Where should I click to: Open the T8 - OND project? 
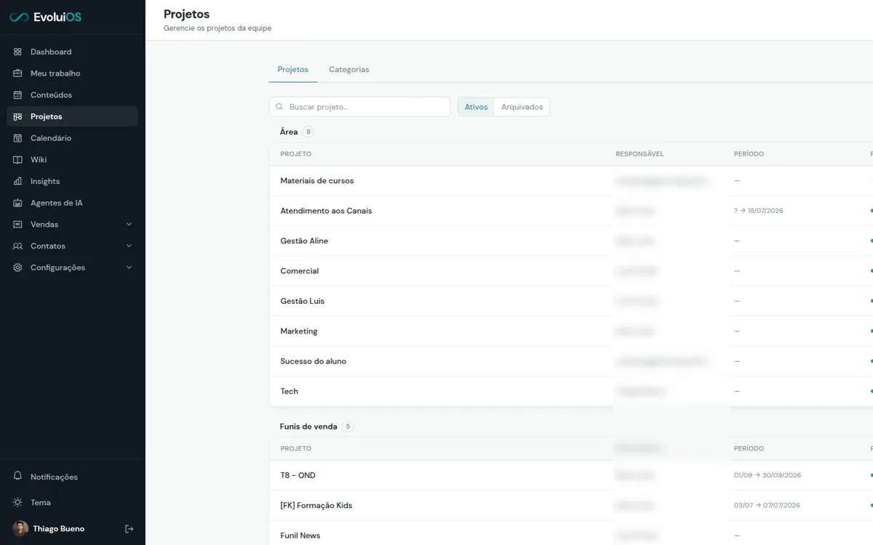click(x=298, y=475)
